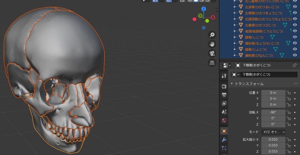Open the Particles properties tab
This screenshot has width=300, height=155.
224,148
